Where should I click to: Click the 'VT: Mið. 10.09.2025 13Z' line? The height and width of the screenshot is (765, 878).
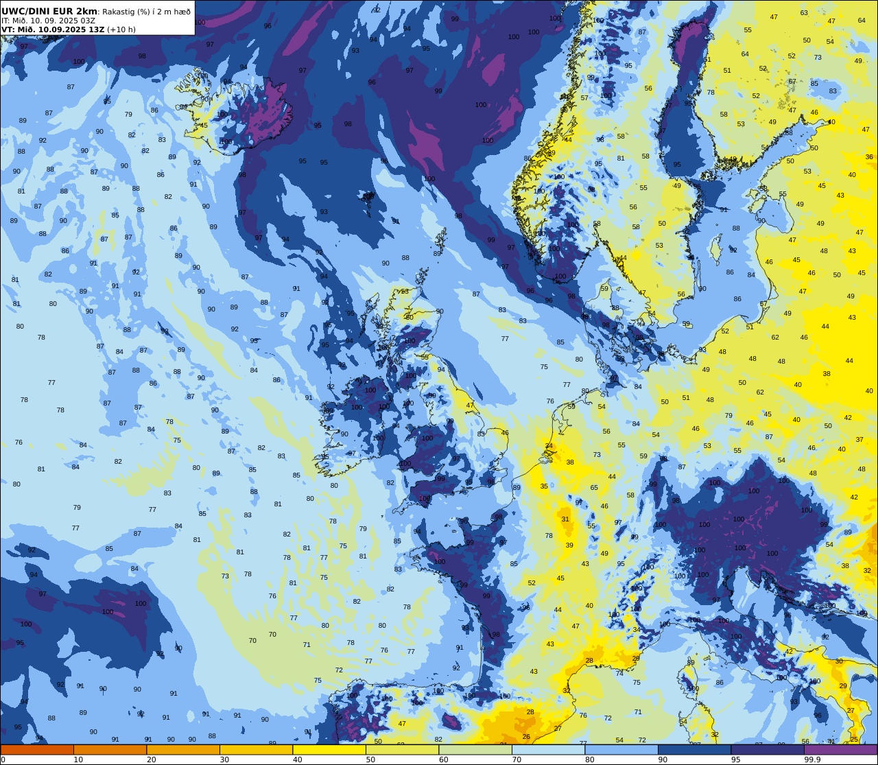(53, 30)
